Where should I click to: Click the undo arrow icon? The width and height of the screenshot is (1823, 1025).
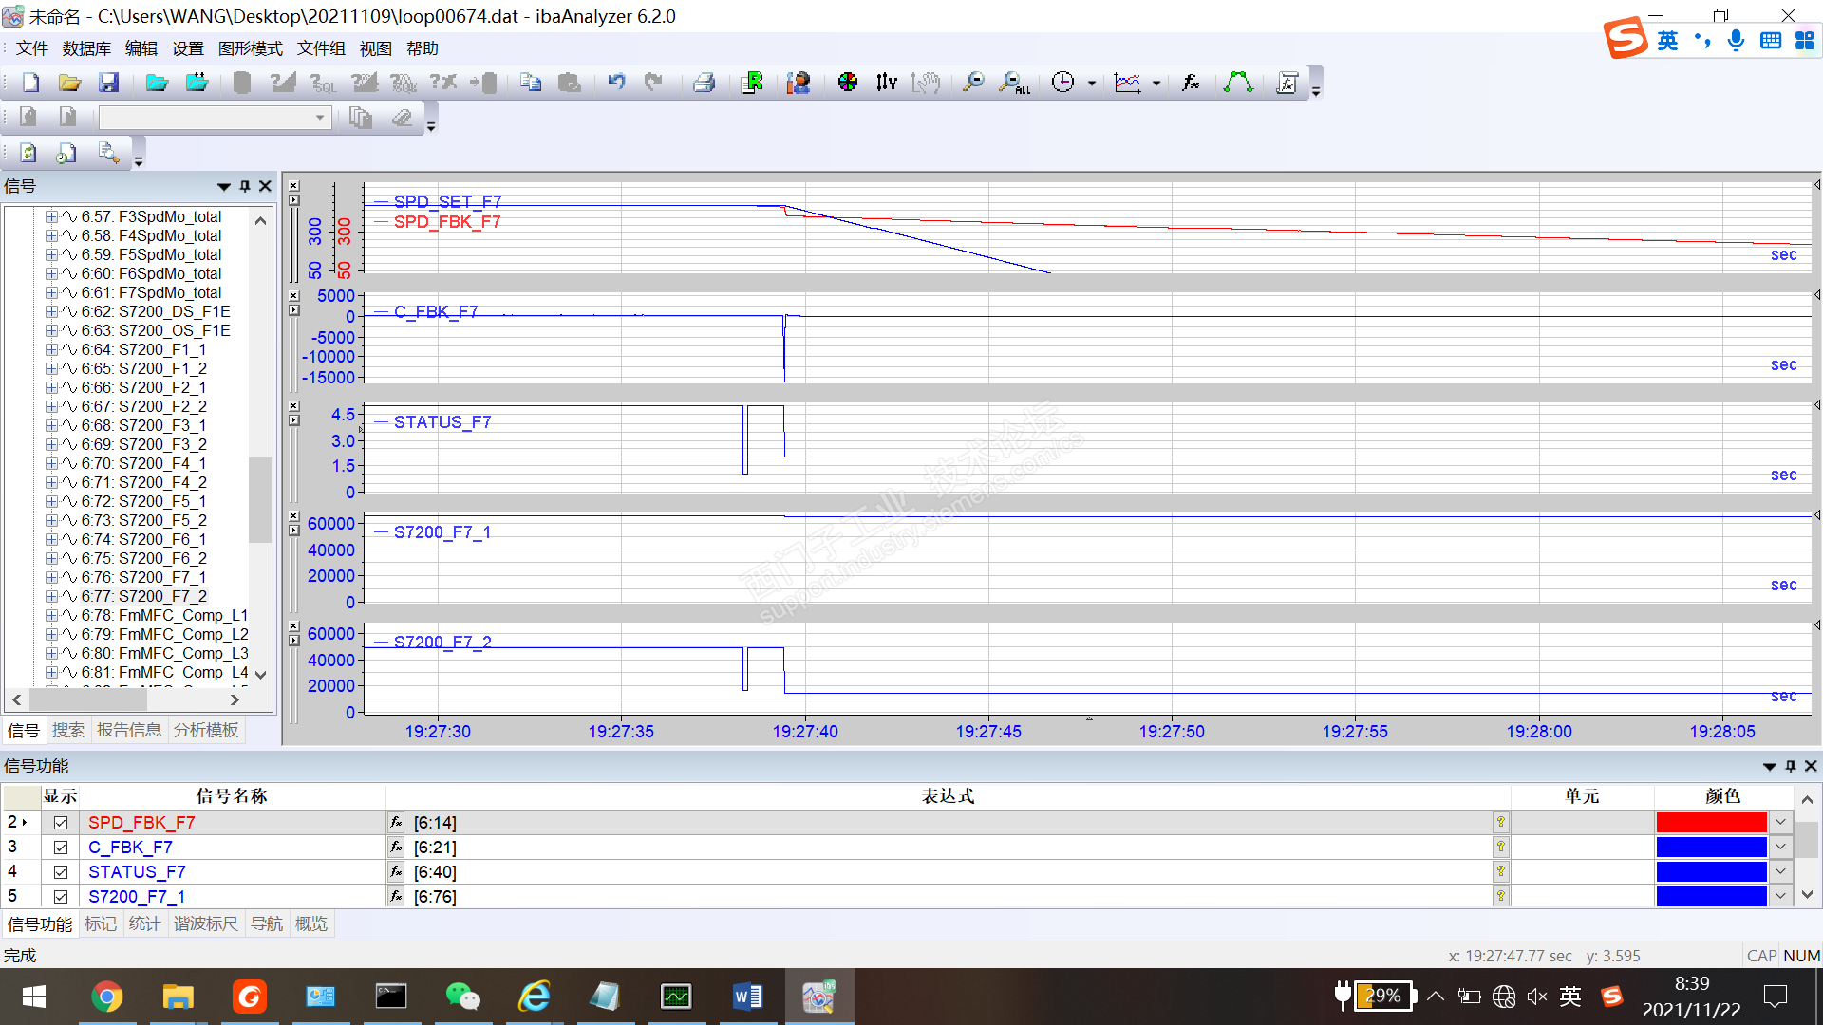[617, 83]
